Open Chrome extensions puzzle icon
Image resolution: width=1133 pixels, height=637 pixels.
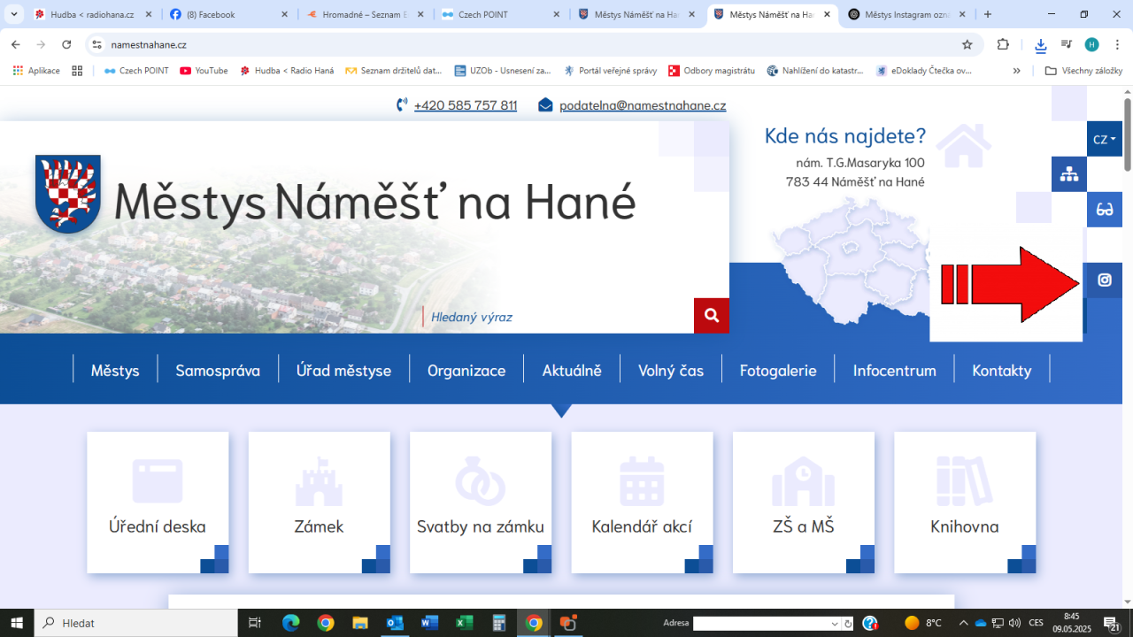coord(1003,44)
